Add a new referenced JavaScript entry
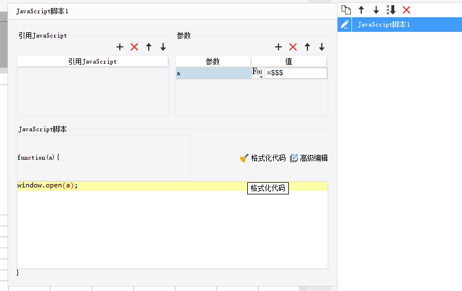Image resolution: width=462 pixels, height=291 pixels. pos(120,47)
